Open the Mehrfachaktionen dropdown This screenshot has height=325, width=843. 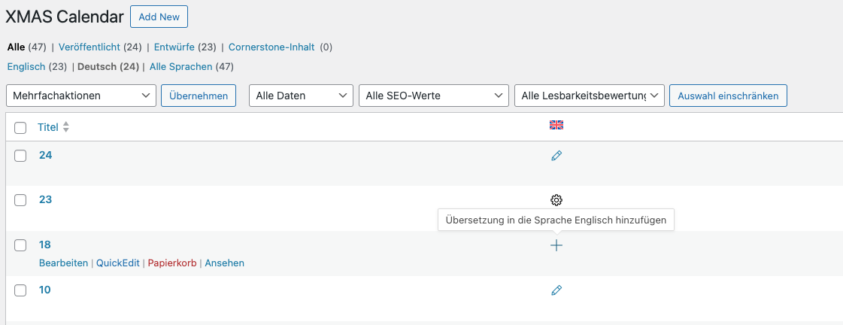coord(81,96)
